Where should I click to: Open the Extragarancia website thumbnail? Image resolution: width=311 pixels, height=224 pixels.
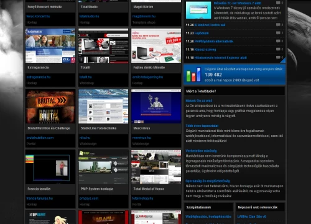[50, 46]
